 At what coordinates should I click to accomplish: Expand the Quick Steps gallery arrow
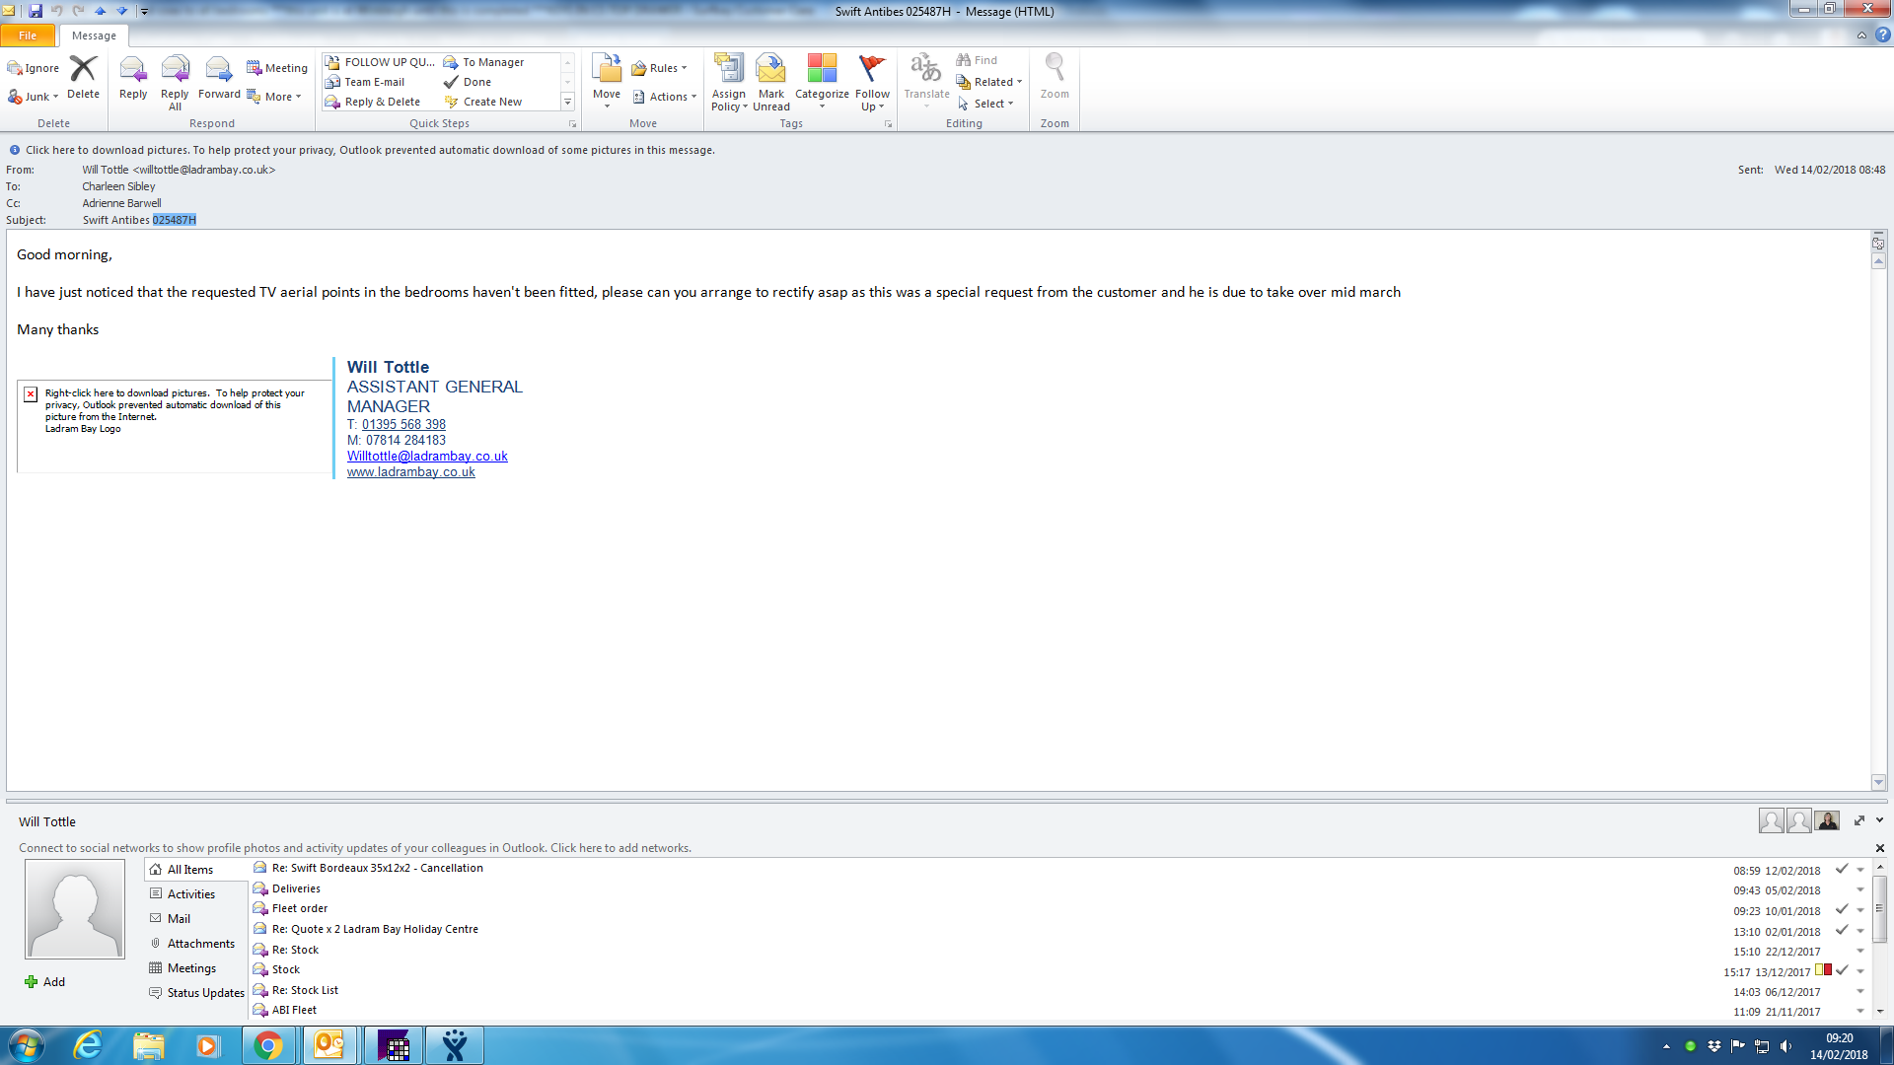coord(567,102)
